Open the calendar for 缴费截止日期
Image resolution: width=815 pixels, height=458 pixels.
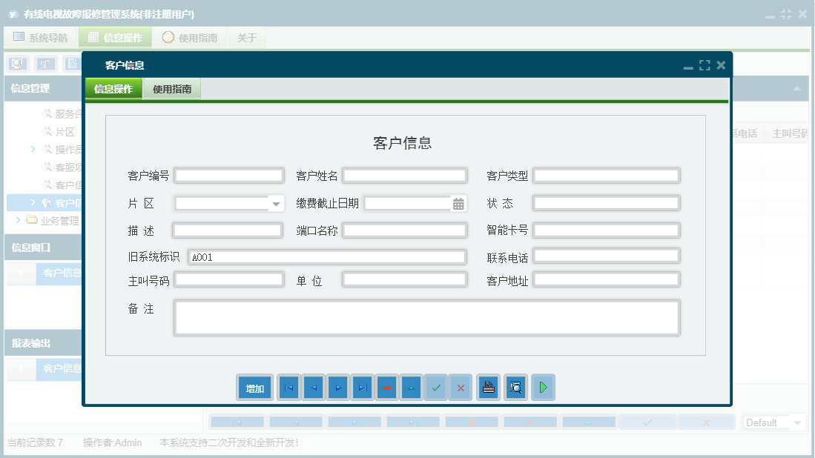[458, 202]
